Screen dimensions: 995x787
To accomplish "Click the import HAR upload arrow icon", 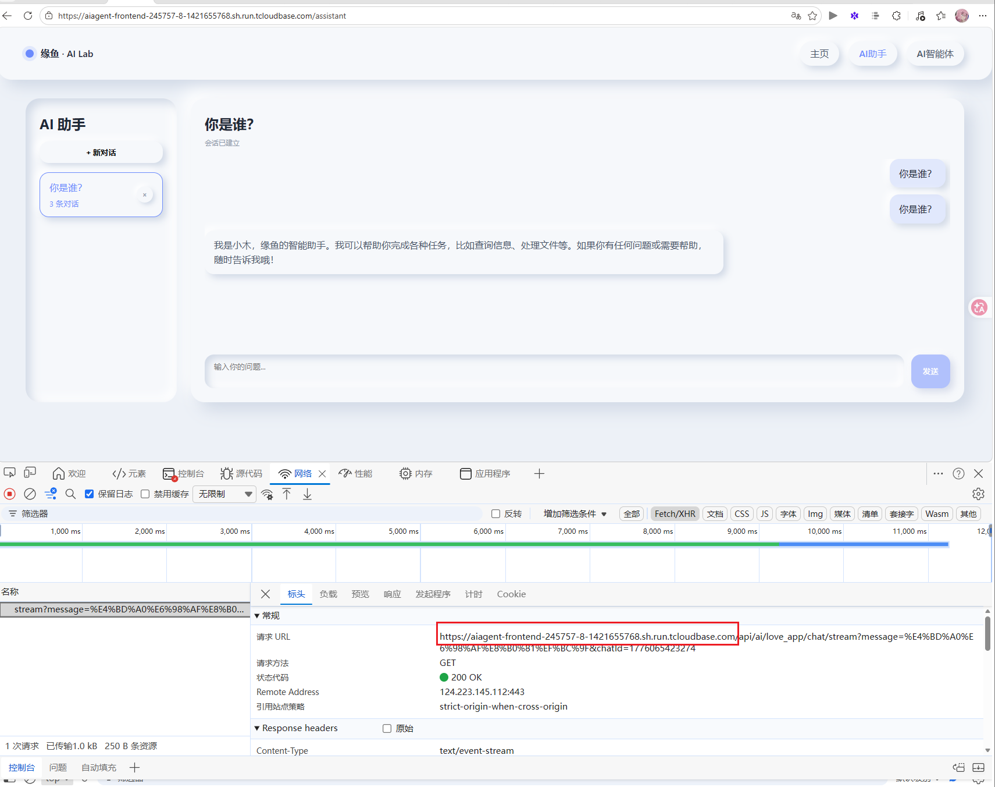I will click(x=287, y=494).
